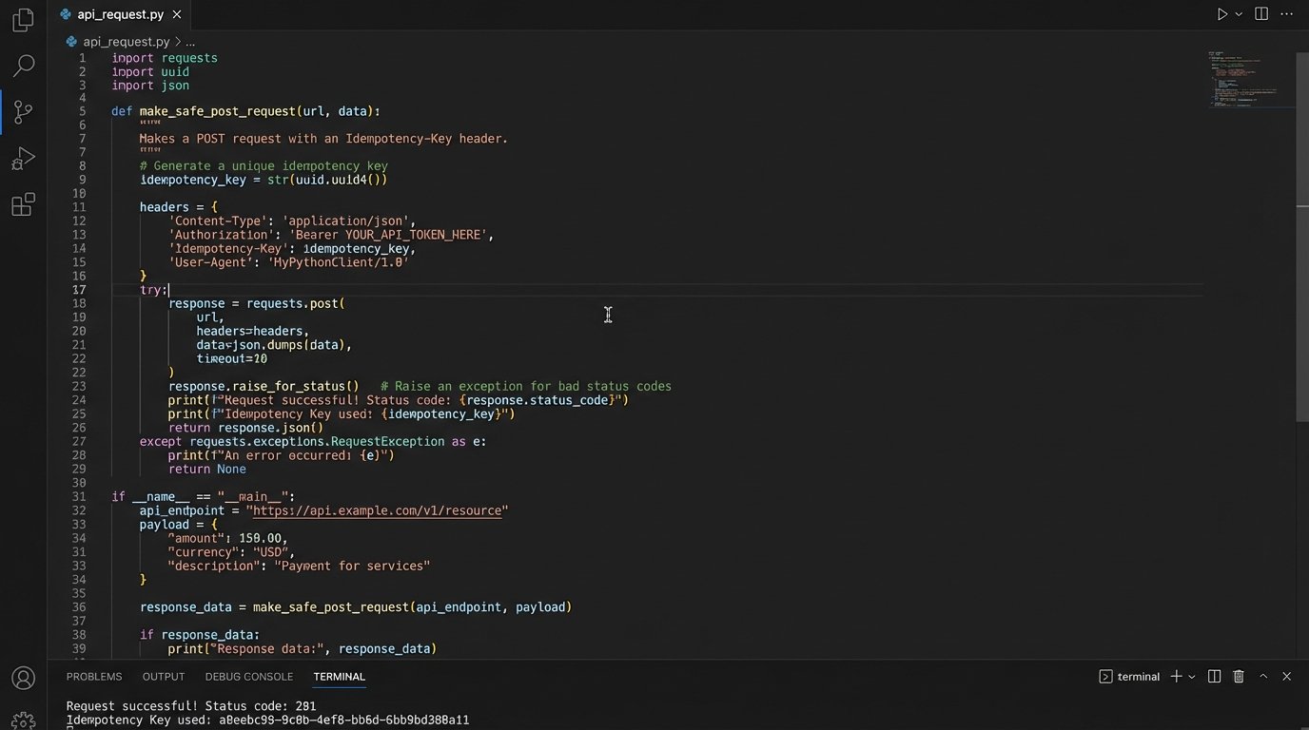Maximize the panel with the chevron icon
The image size is (1309, 730).
1263,676
